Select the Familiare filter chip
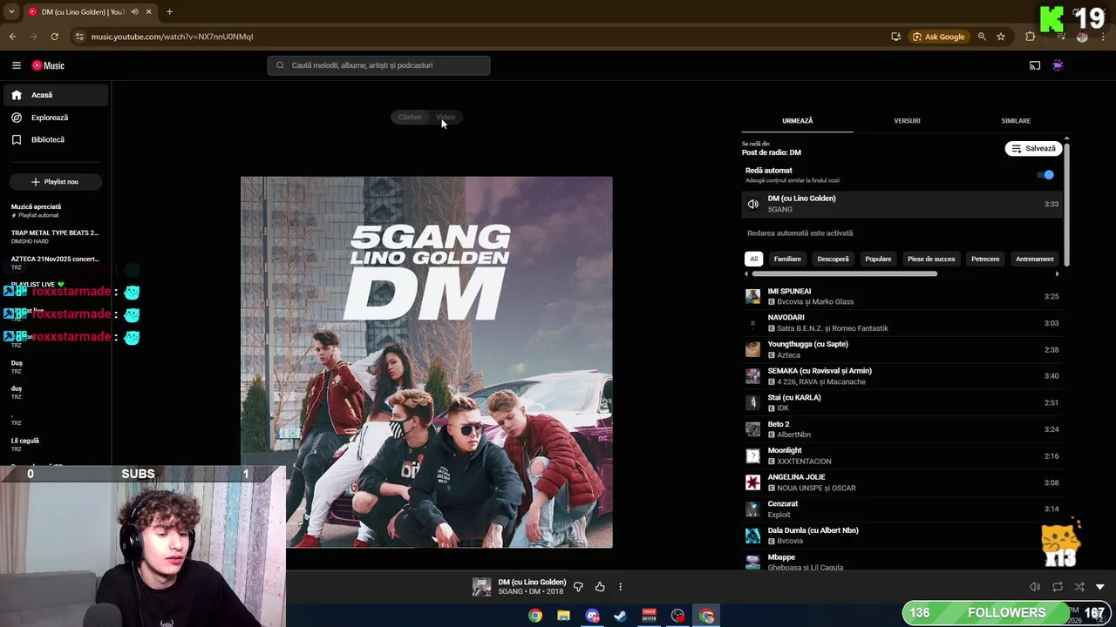This screenshot has height=627, width=1116. (x=787, y=259)
